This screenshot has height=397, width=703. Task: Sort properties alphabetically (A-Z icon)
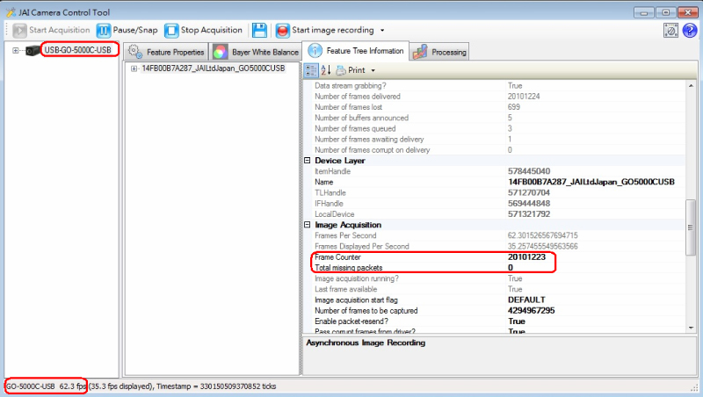pyautogui.click(x=324, y=69)
